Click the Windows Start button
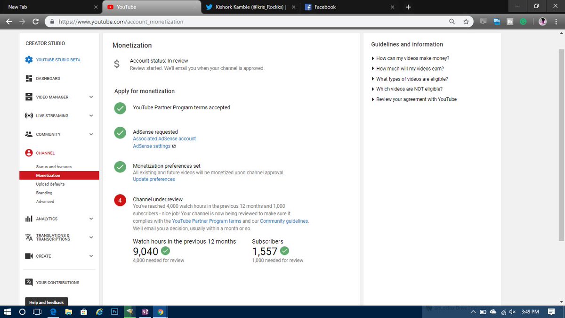 coord(7,311)
